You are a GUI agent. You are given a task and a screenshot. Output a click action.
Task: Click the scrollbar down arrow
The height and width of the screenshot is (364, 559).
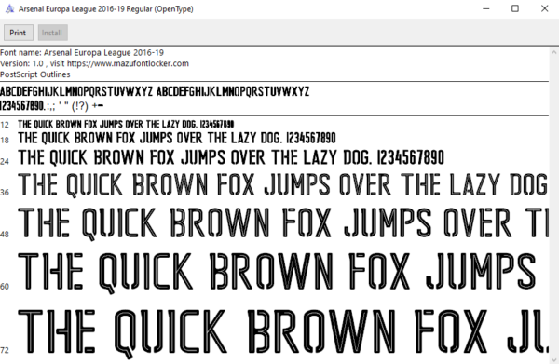[553, 359]
